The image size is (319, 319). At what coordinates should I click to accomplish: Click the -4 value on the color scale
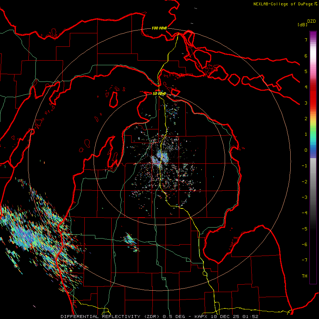[x=304, y=213]
